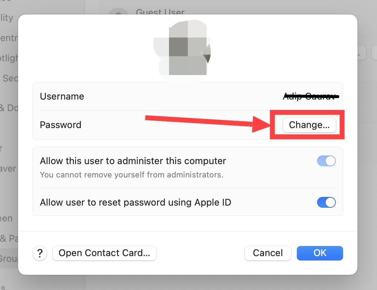The width and height of the screenshot is (377, 290).
Task: Open Contact Card... button
Action: [x=104, y=253]
